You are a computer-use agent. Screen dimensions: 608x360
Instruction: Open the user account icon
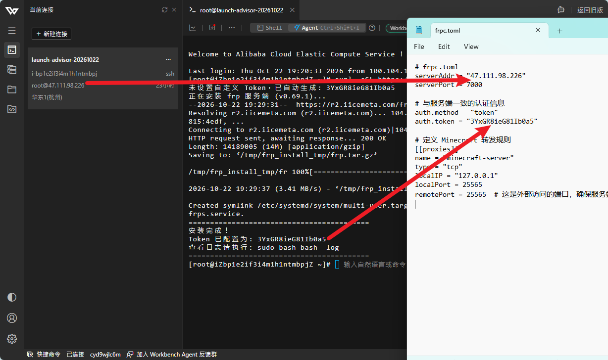click(x=12, y=318)
